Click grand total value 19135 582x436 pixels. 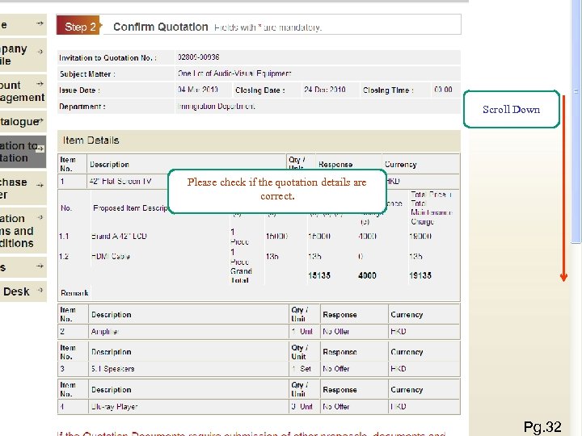click(x=420, y=275)
